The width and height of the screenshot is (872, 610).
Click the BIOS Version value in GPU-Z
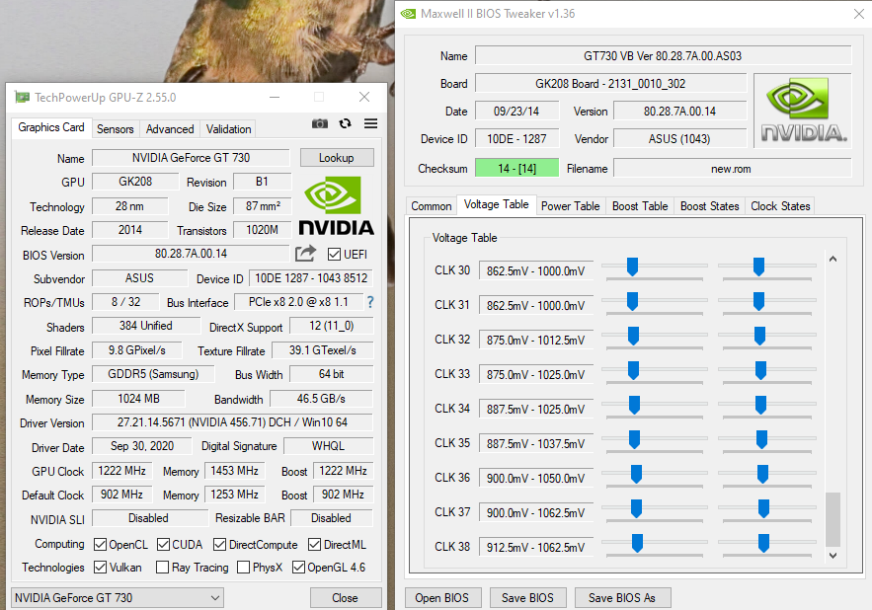click(x=191, y=254)
